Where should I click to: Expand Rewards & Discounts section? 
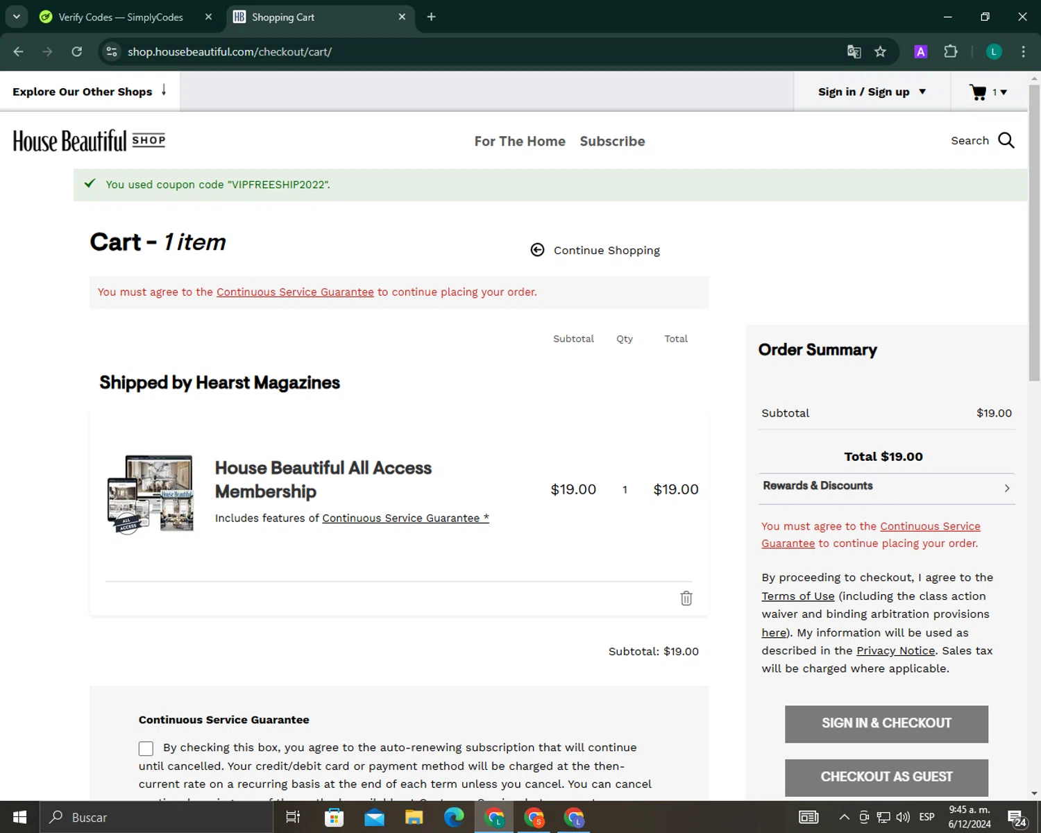pyautogui.click(x=886, y=488)
